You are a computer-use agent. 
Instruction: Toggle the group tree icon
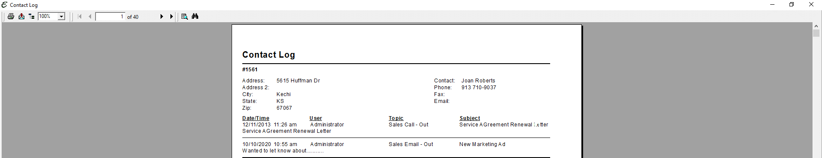pyautogui.click(x=32, y=17)
